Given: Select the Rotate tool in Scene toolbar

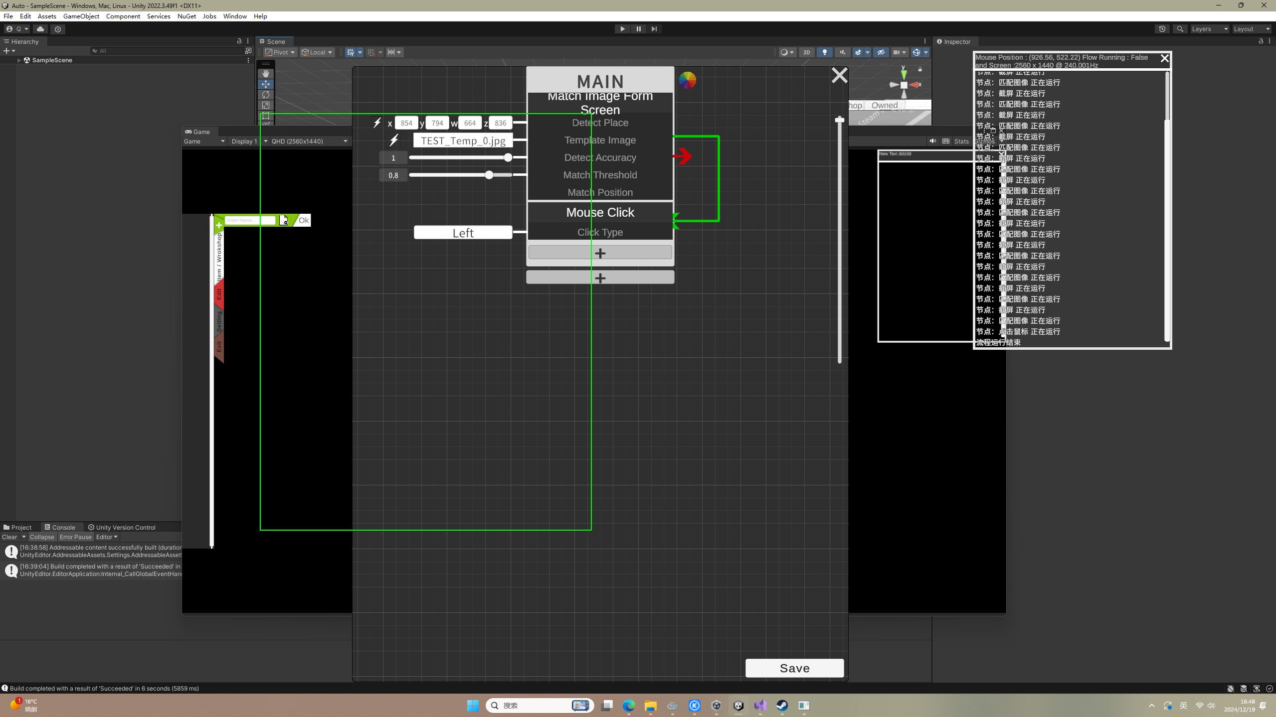Looking at the screenshot, I should click(266, 94).
